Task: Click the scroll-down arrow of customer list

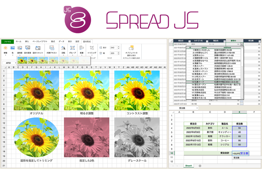Action: [242, 98]
